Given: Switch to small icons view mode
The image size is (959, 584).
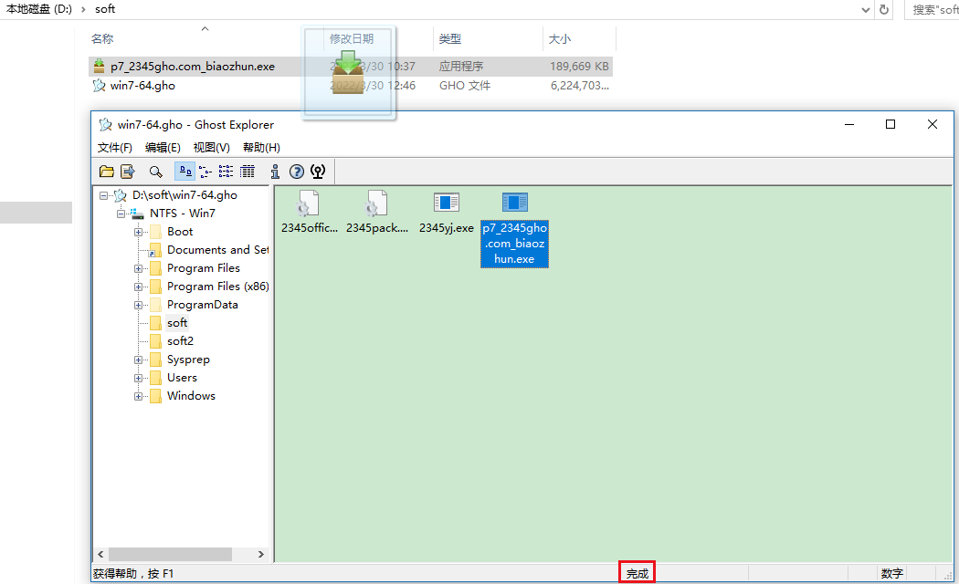Looking at the screenshot, I should (205, 171).
